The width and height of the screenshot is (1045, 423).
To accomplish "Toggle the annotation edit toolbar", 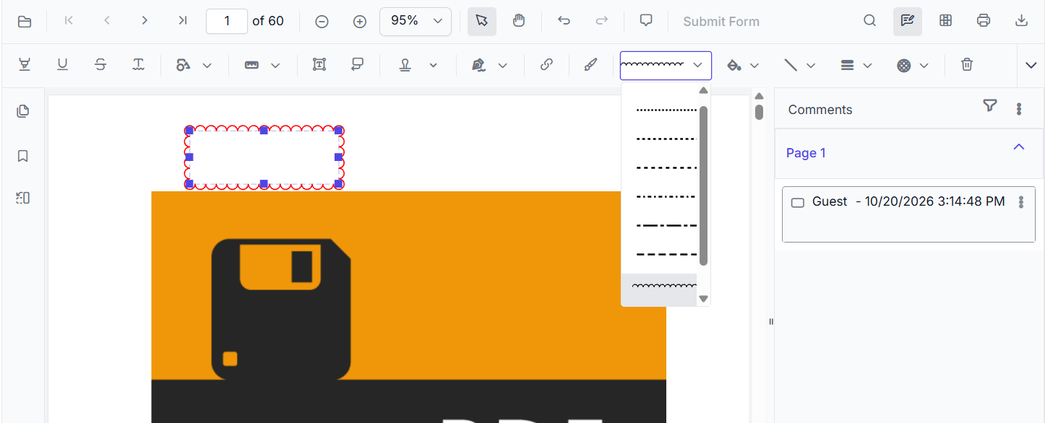I will coord(908,21).
